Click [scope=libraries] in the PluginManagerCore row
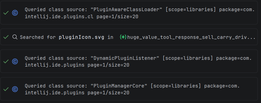 pos(176,86)
